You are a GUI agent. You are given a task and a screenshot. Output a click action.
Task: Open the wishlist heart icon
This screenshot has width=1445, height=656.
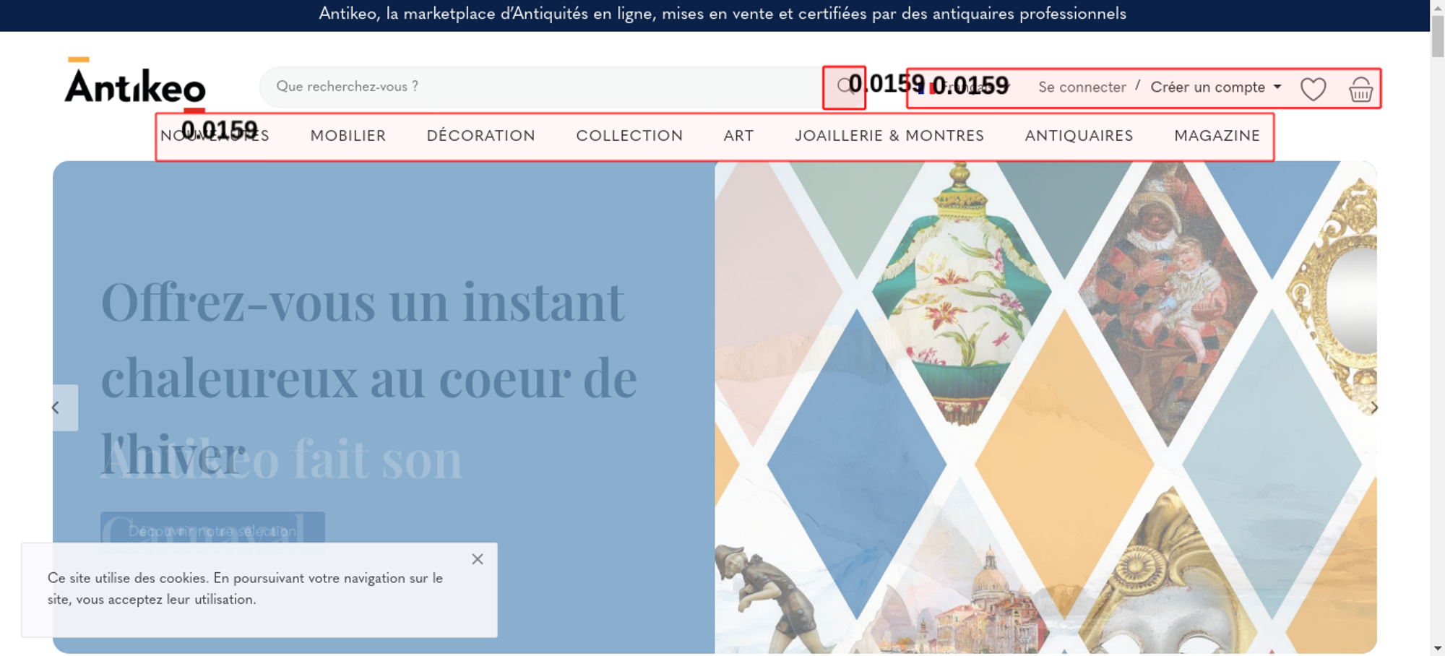1313,89
